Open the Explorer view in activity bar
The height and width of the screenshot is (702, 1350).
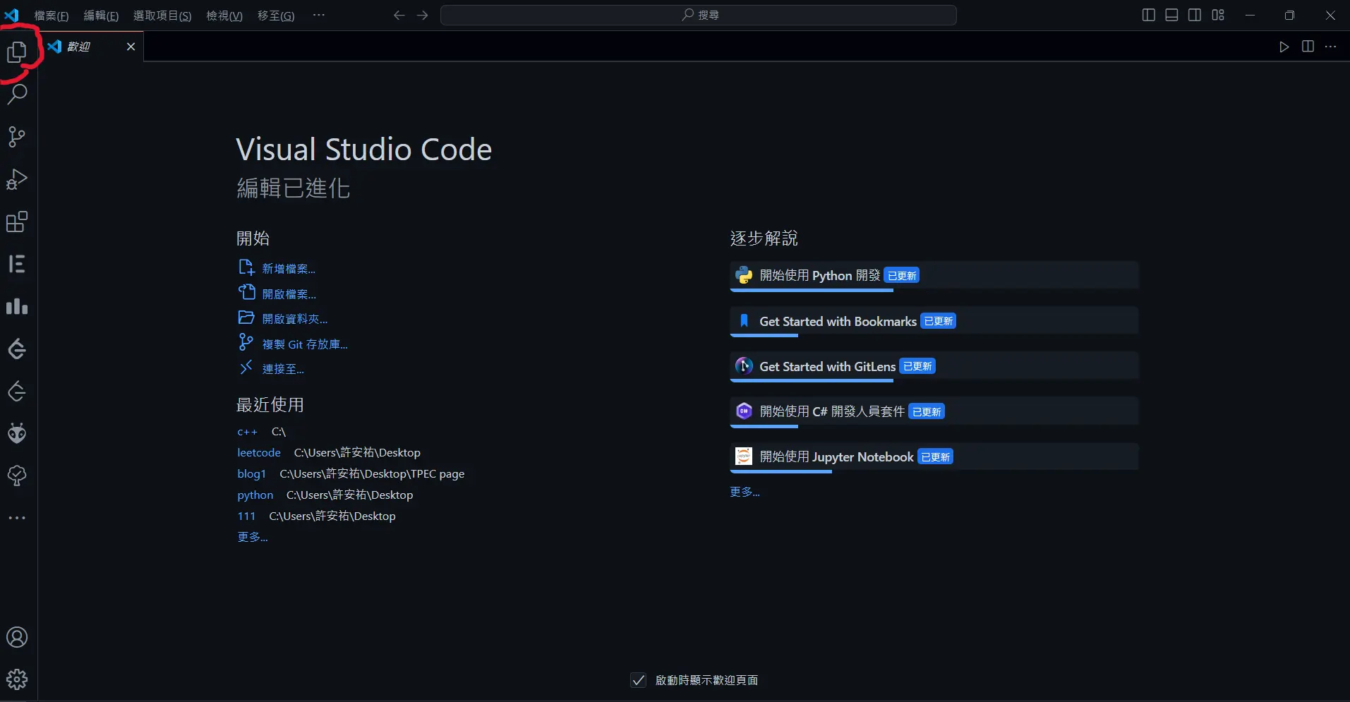[x=17, y=52]
